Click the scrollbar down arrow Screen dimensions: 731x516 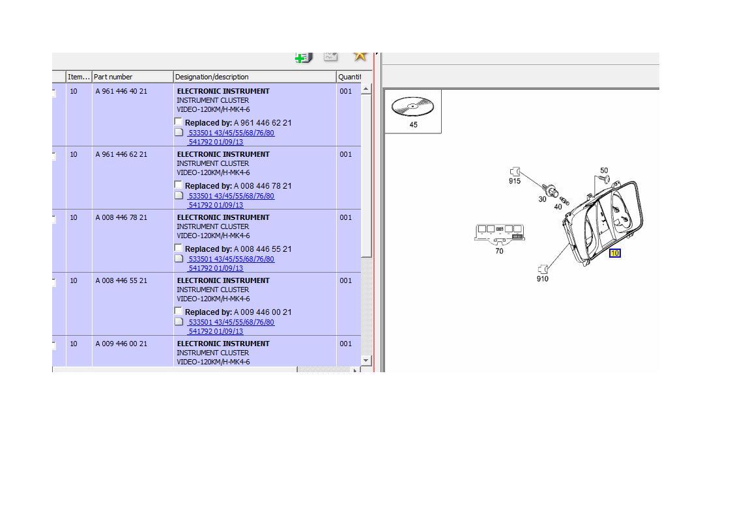pyautogui.click(x=365, y=359)
